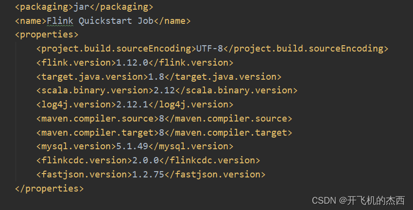The width and height of the screenshot is (413, 210).
Task: Click the flink.version value 1.12.0
Action: tap(132, 63)
